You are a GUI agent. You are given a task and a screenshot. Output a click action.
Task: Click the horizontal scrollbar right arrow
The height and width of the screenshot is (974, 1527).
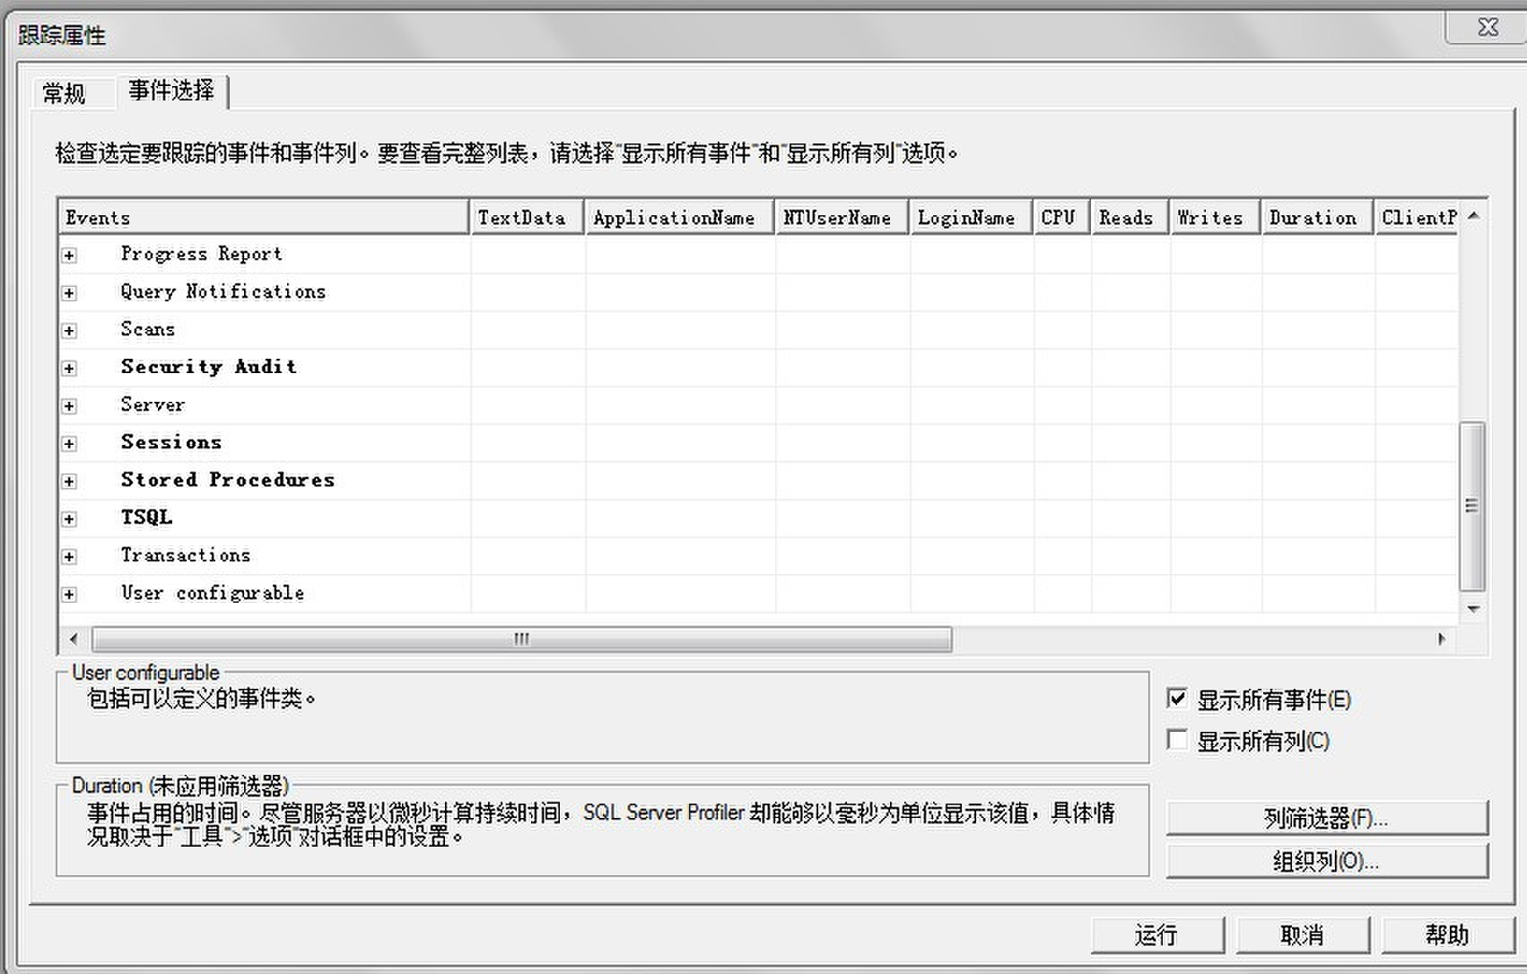[1442, 639]
